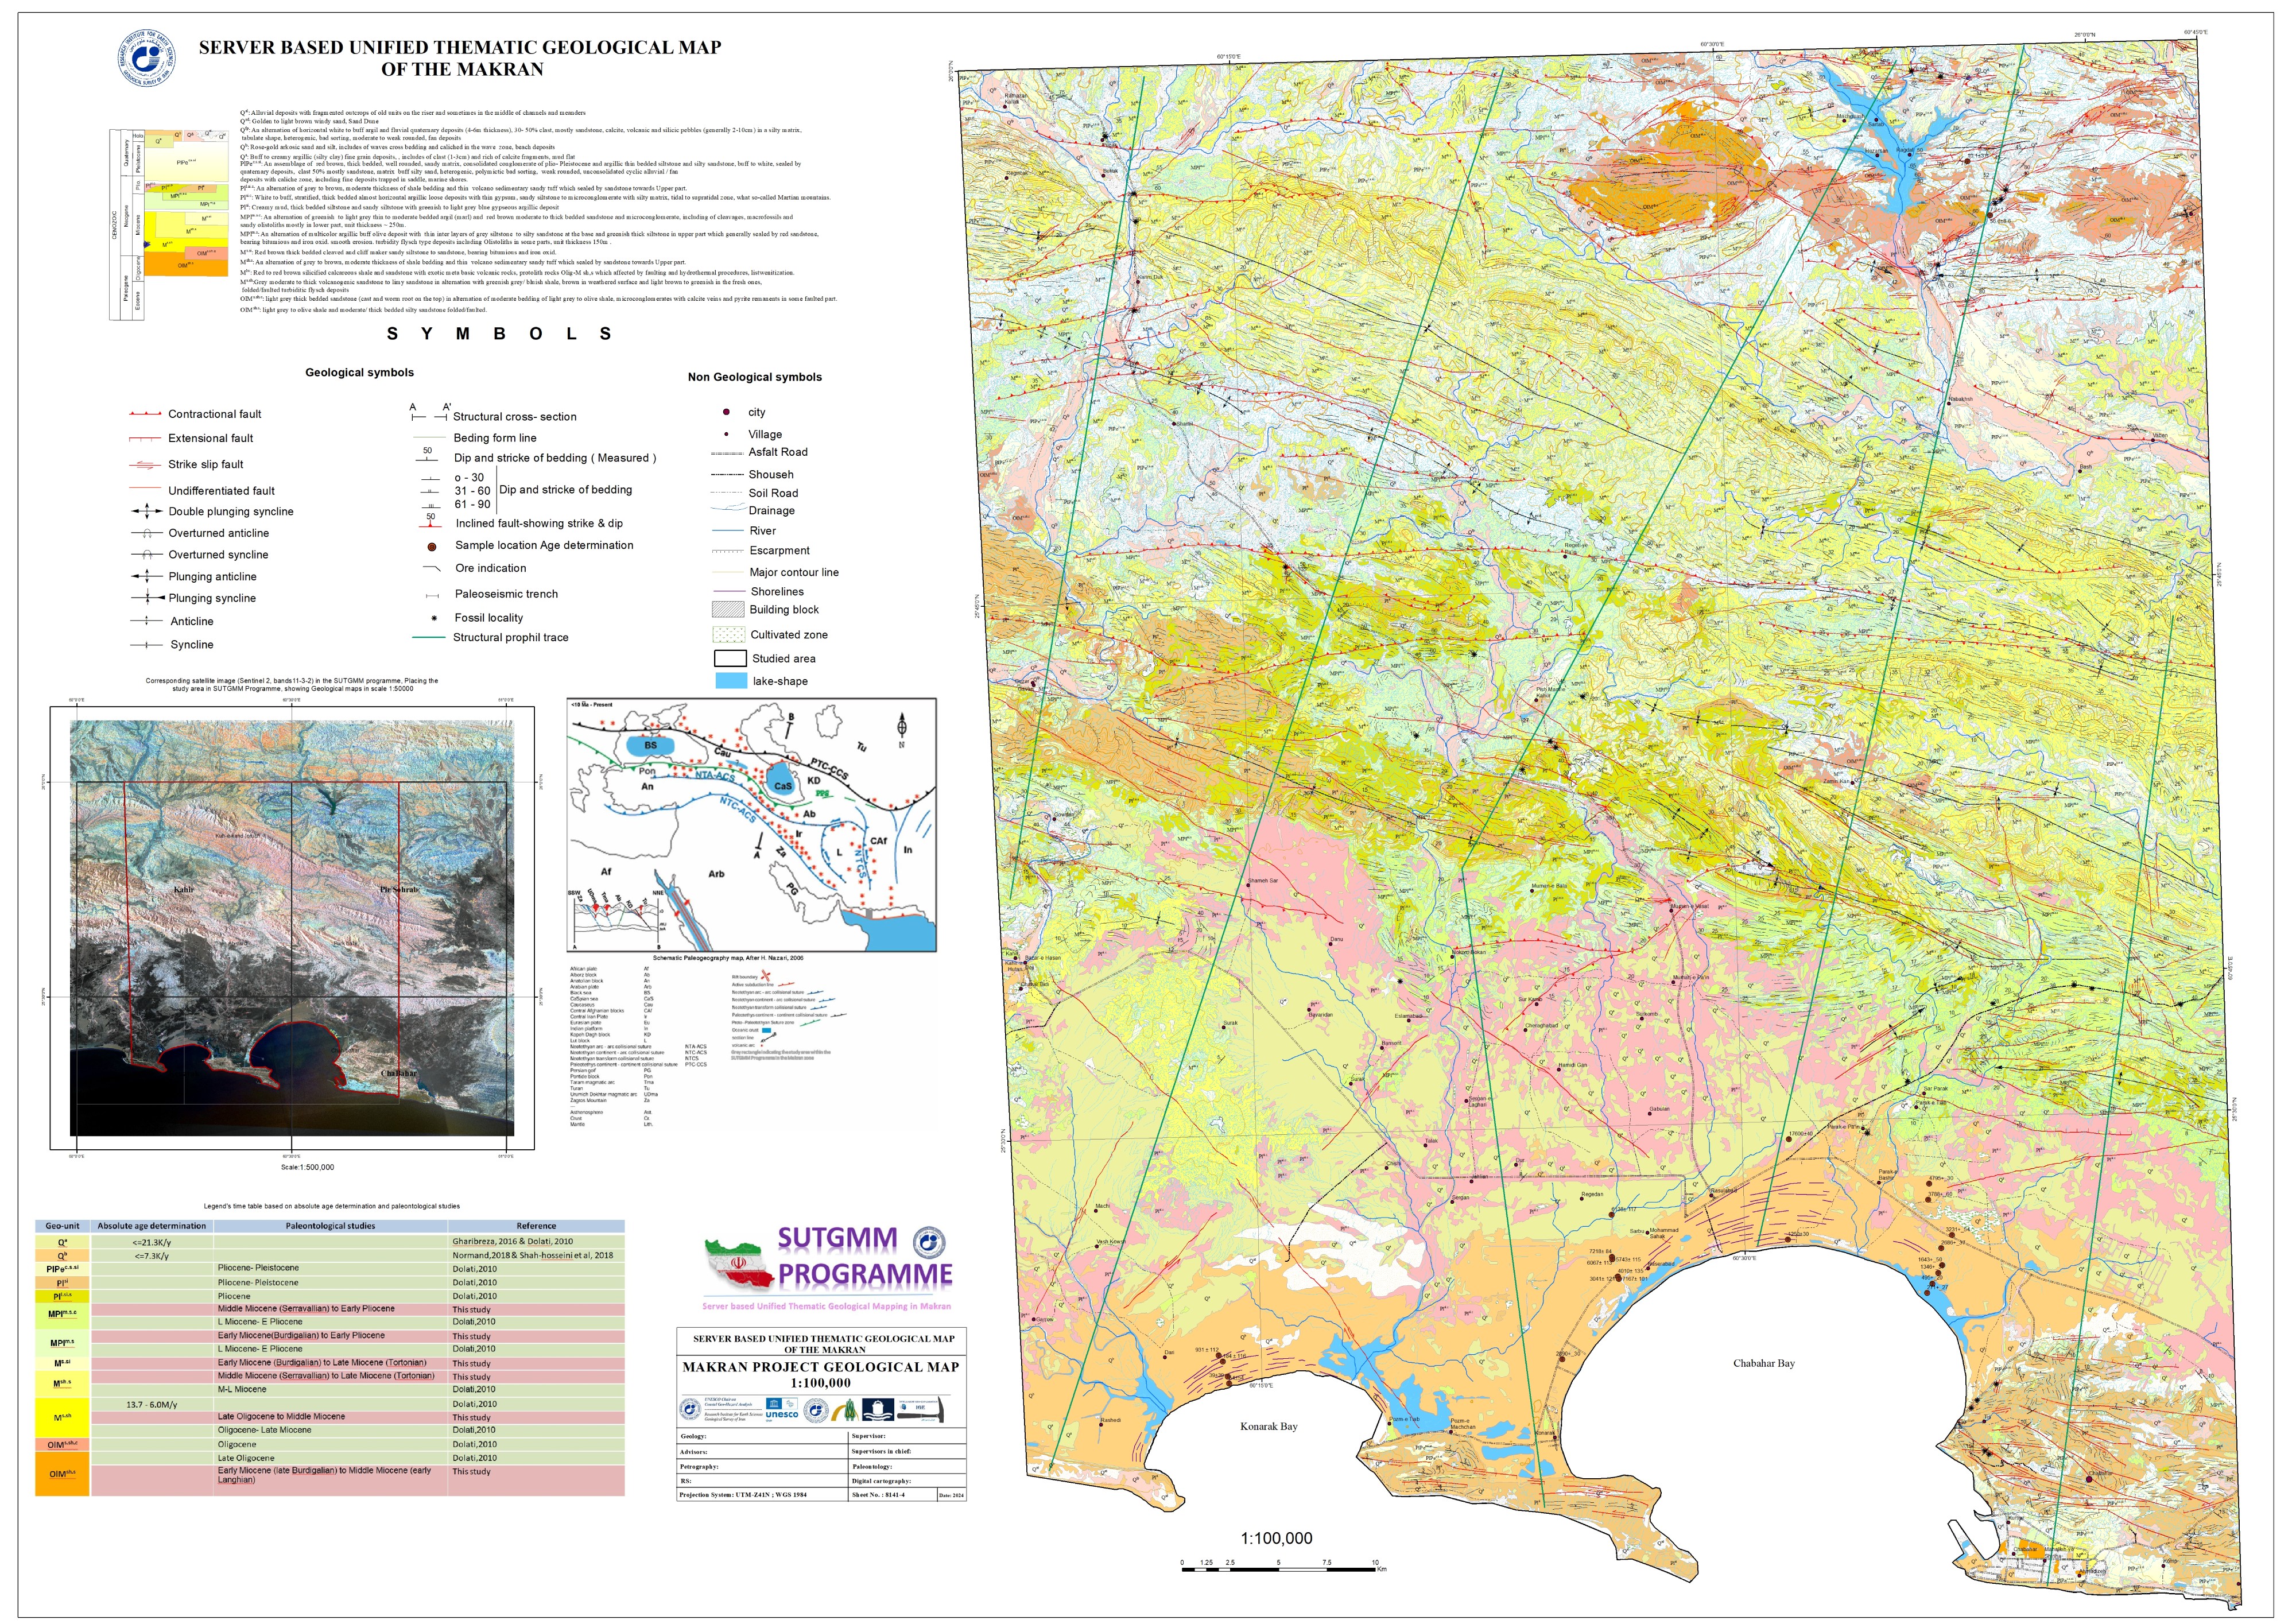
Task: Click the Paleoseismic trench symbol
Action: (433, 595)
